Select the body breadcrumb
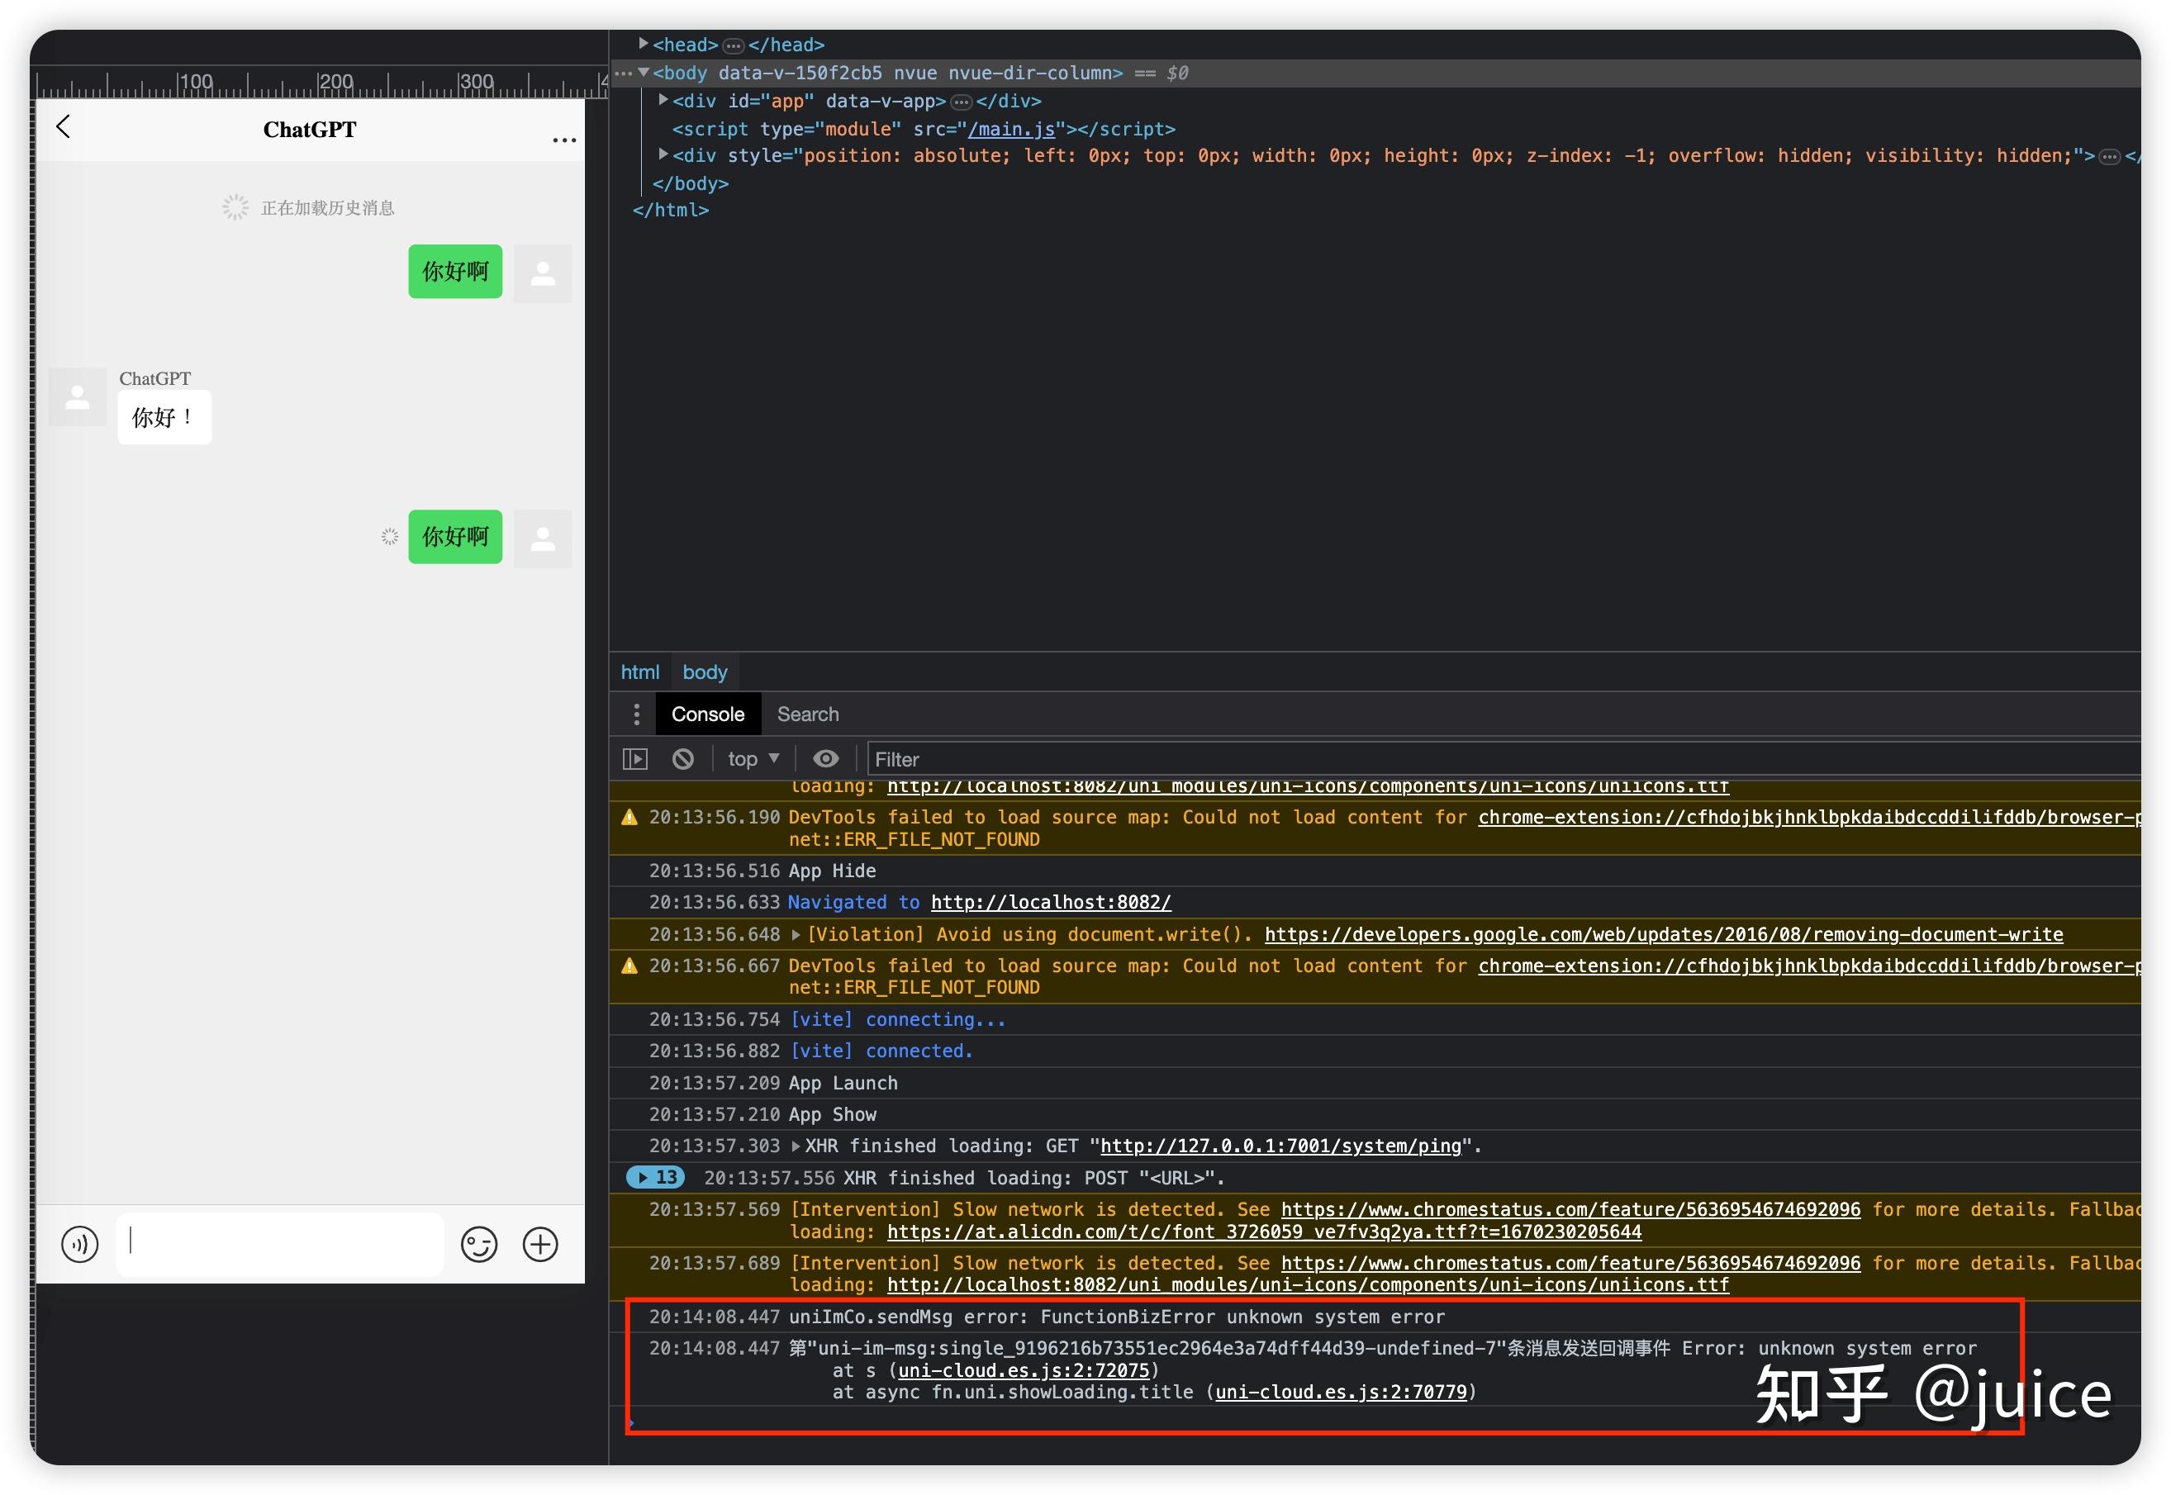The height and width of the screenshot is (1495, 2171). pos(705,672)
